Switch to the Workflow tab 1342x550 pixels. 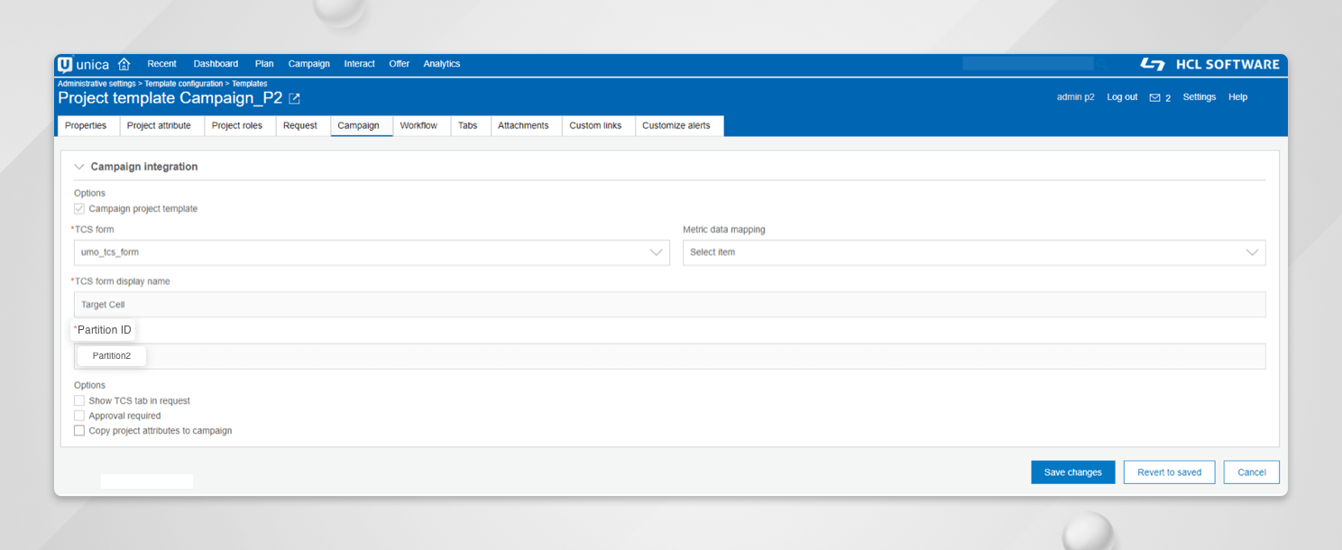point(418,125)
